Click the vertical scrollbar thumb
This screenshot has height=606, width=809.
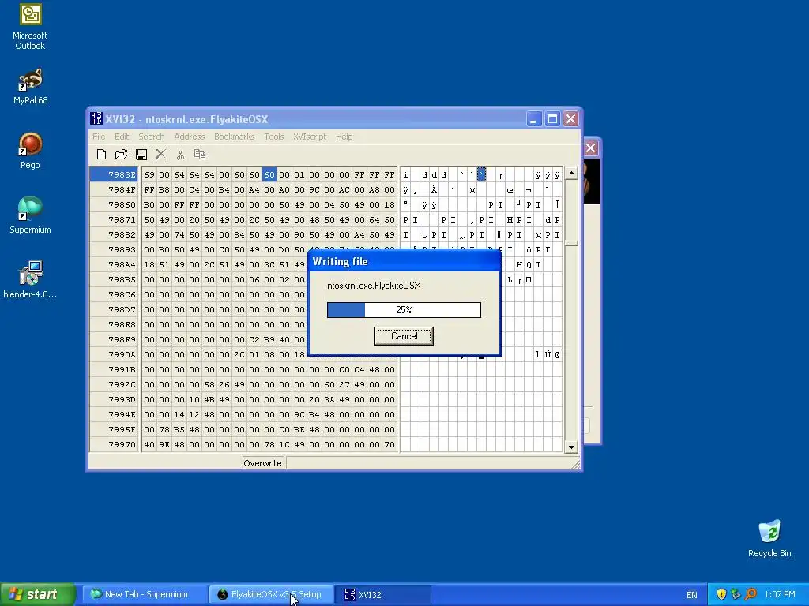pyautogui.click(x=571, y=243)
